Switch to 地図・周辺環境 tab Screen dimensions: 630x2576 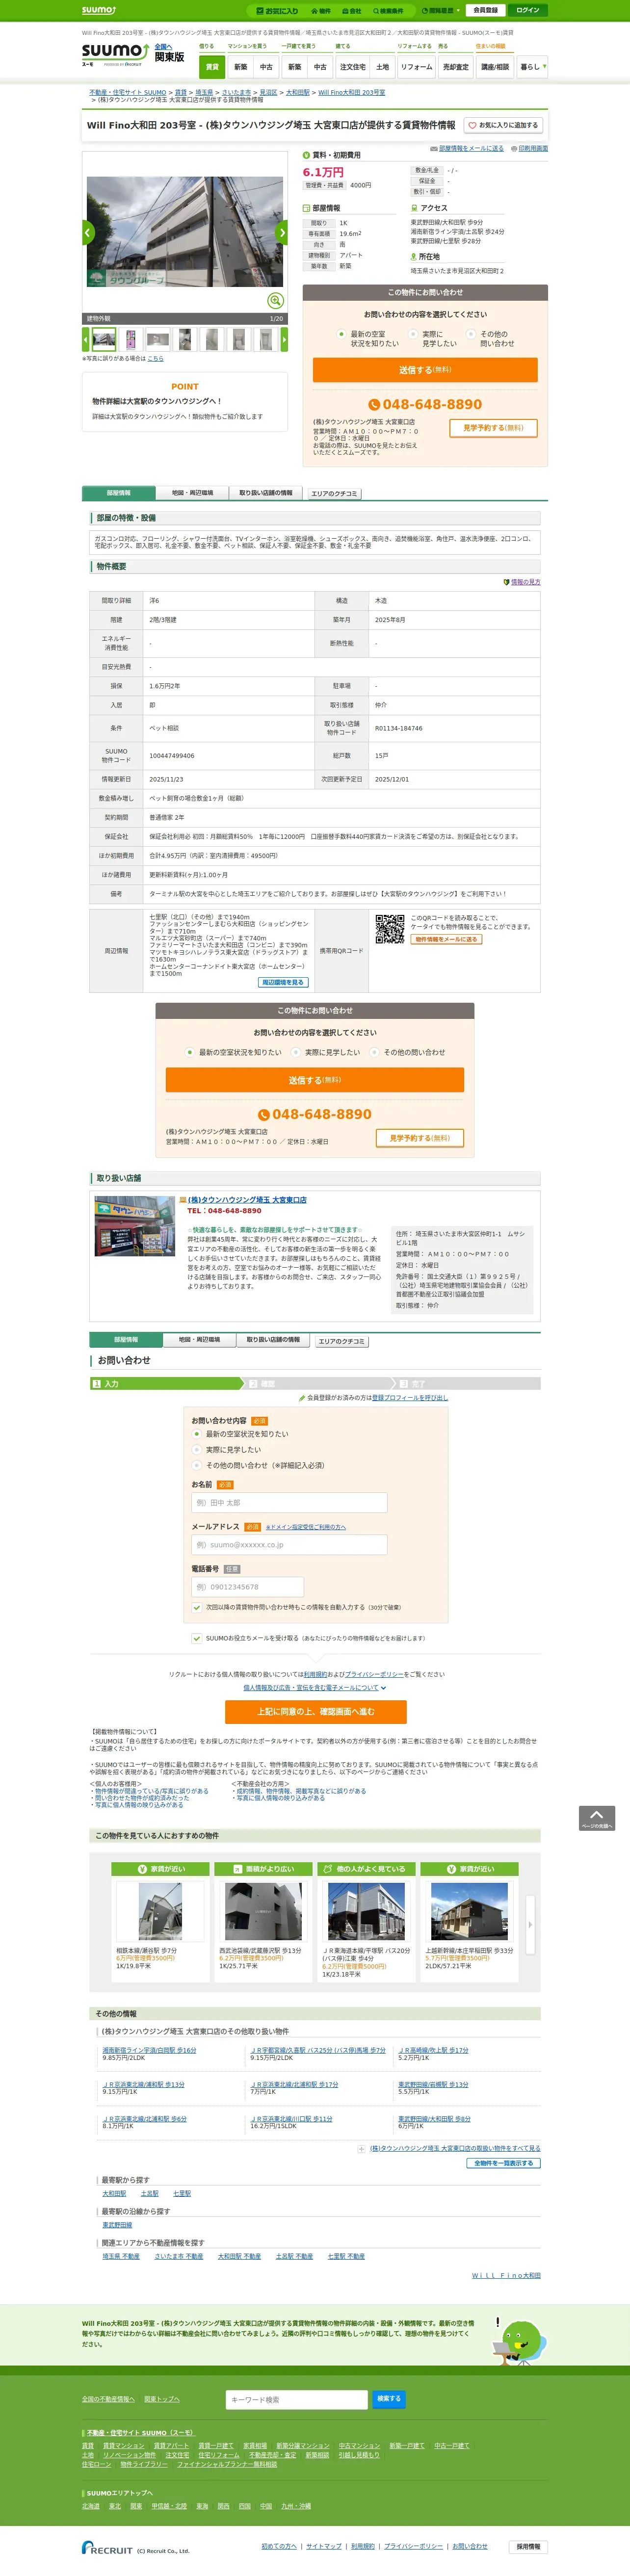point(192,493)
